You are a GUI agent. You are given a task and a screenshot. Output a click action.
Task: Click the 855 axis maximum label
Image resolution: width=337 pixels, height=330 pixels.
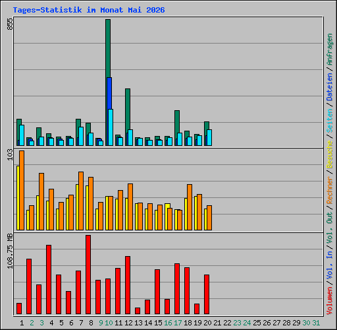pos(10,24)
